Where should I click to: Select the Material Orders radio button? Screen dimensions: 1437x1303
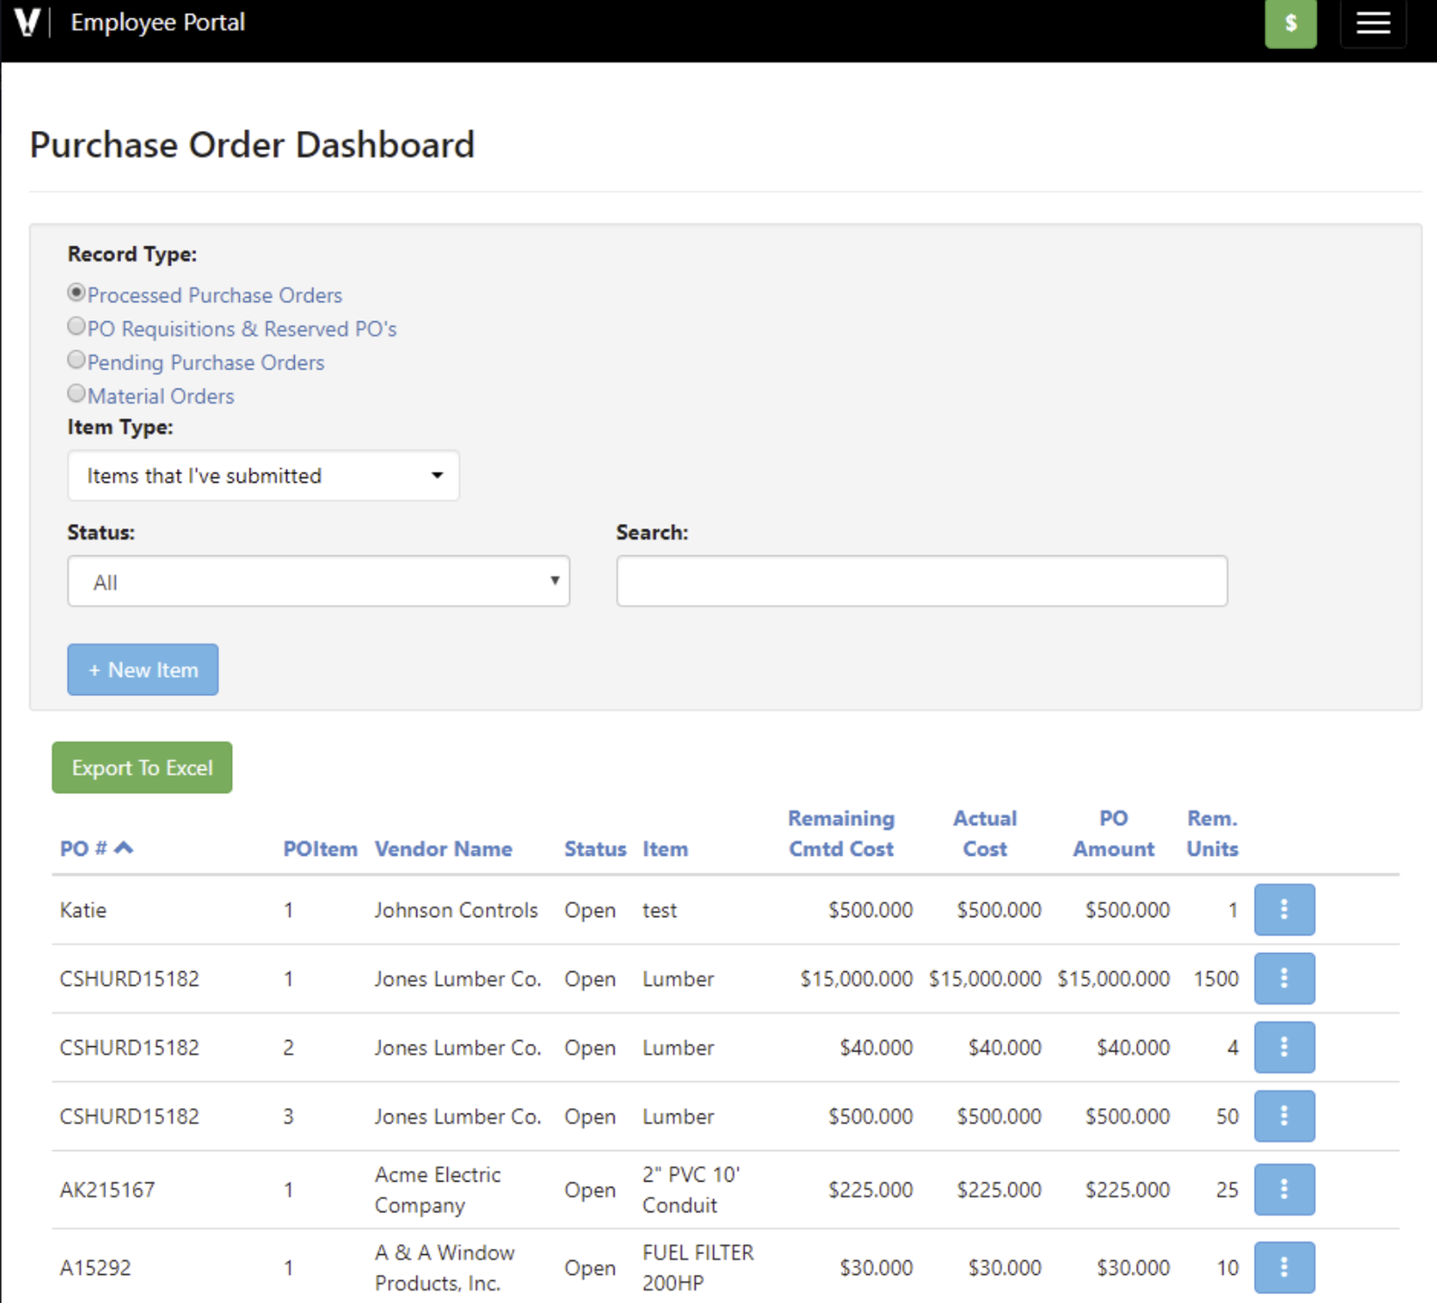click(x=77, y=394)
